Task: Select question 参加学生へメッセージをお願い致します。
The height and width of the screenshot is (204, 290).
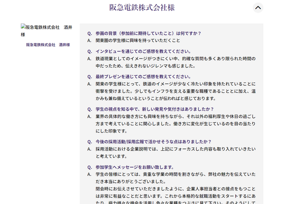Action: point(135,167)
